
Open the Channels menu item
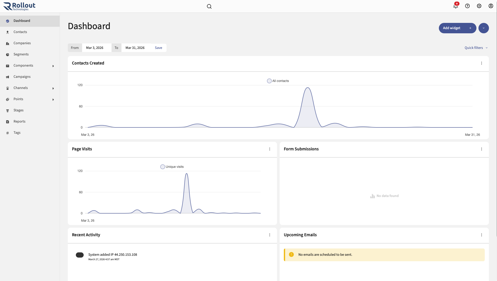[21, 88]
